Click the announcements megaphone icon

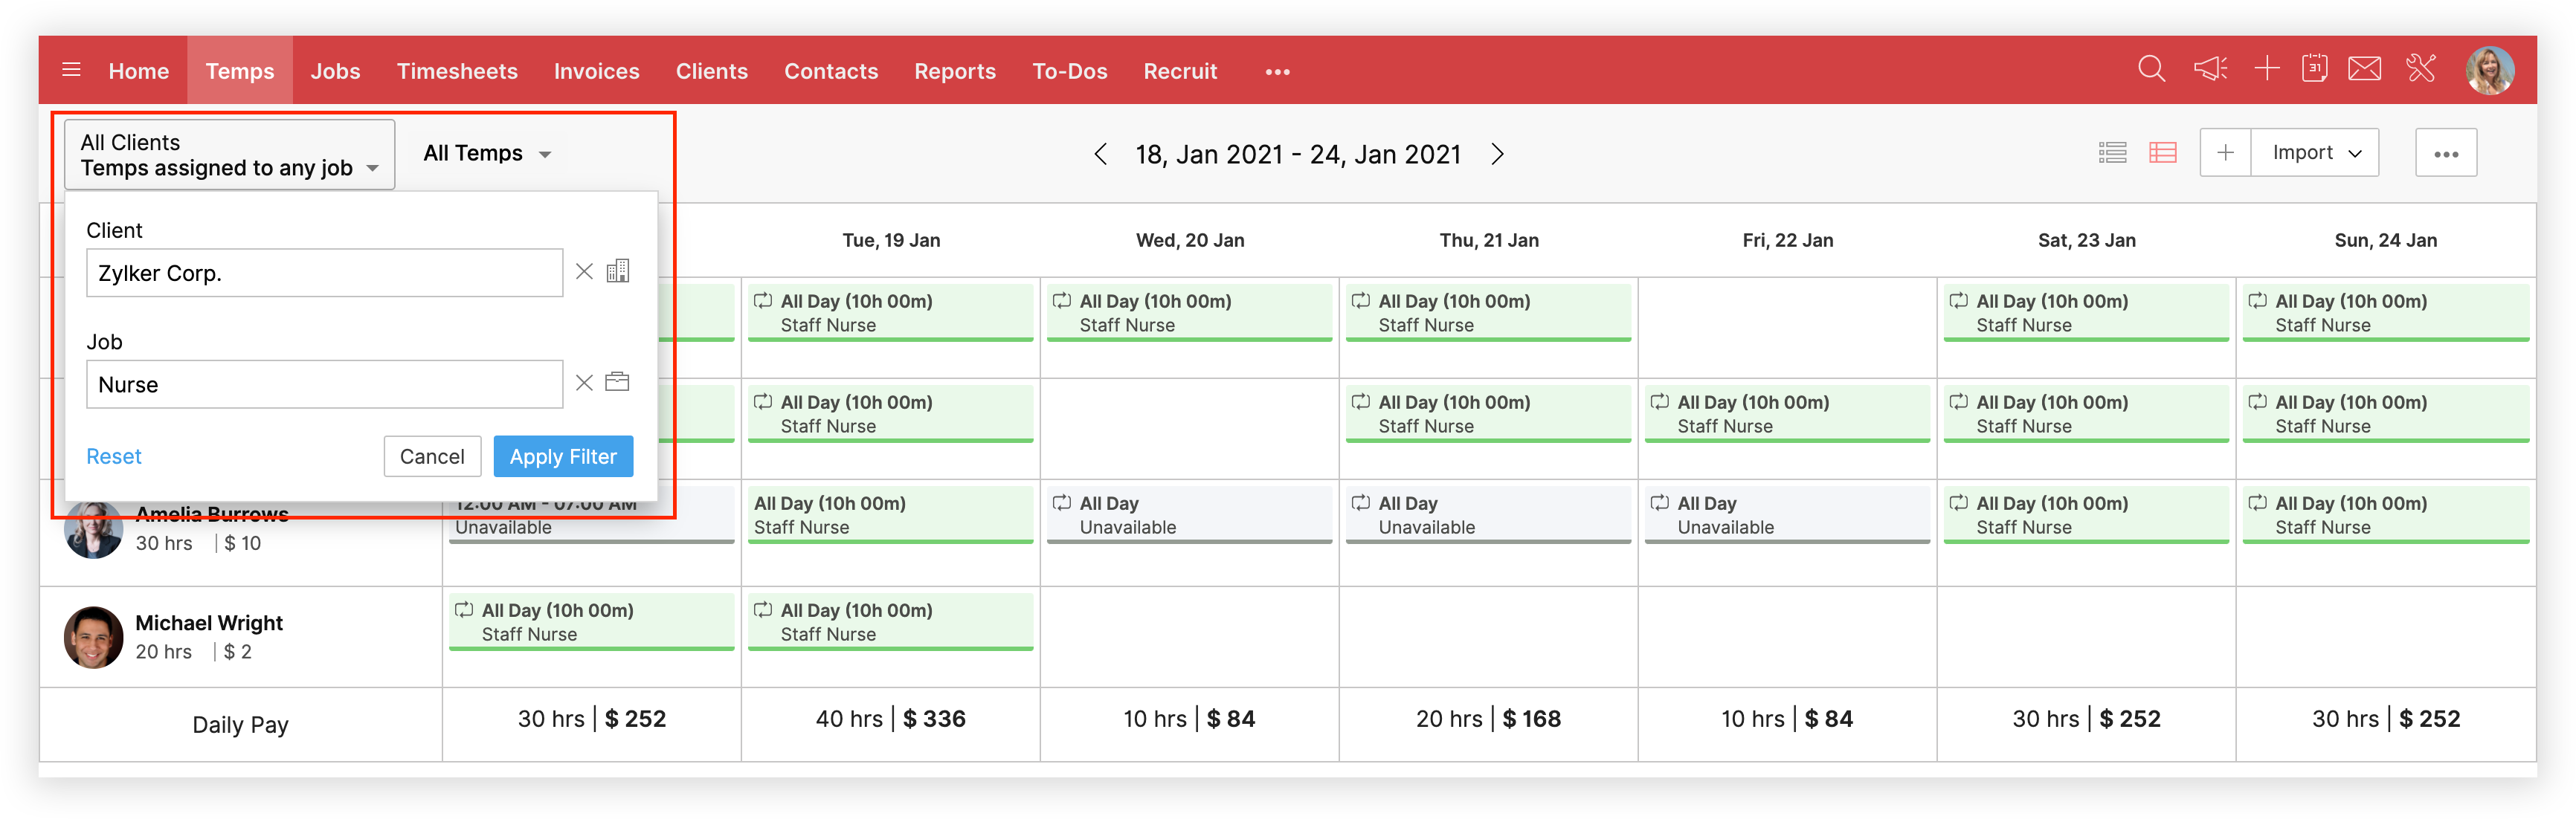[x=2210, y=69]
